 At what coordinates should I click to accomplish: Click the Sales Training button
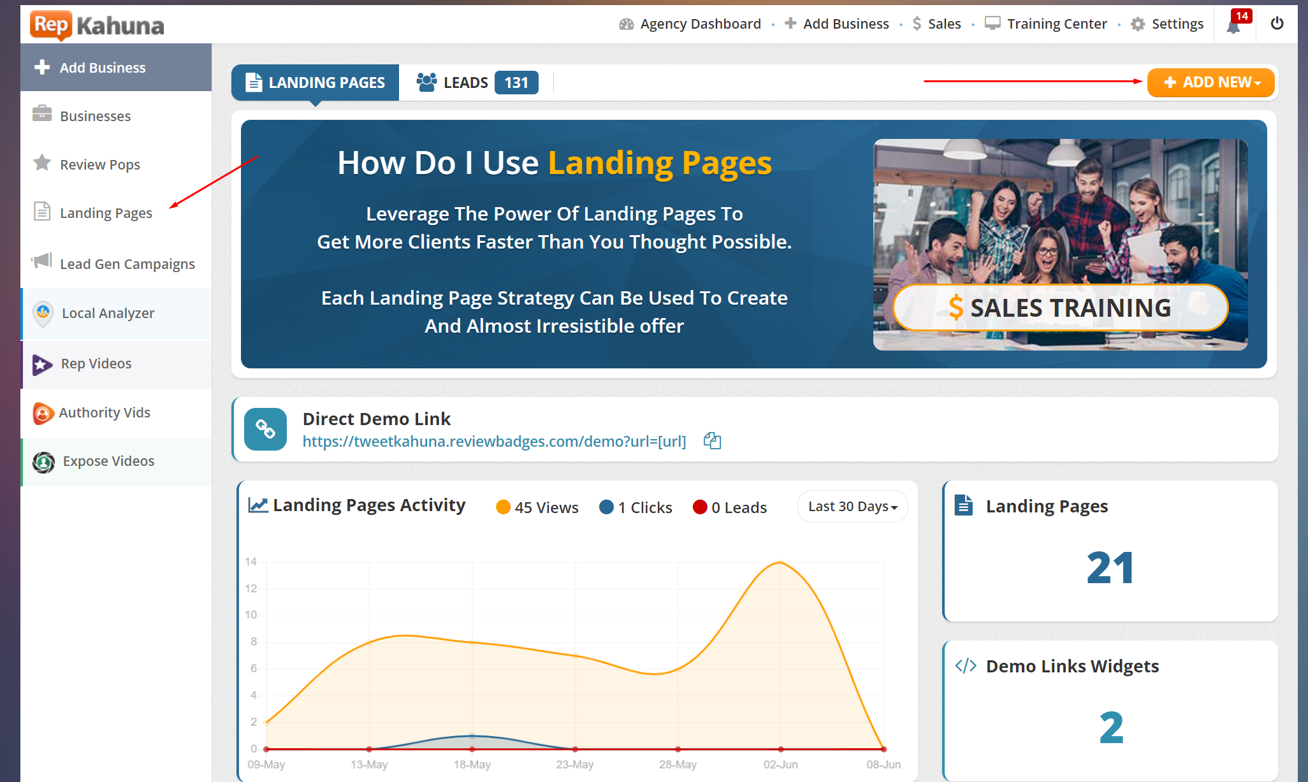[1060, 308]
